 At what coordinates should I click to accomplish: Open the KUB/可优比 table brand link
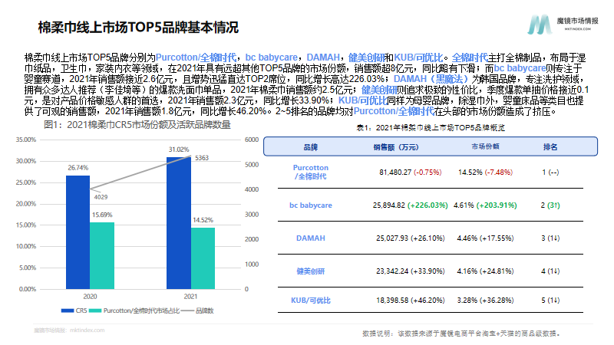(311, 301)
